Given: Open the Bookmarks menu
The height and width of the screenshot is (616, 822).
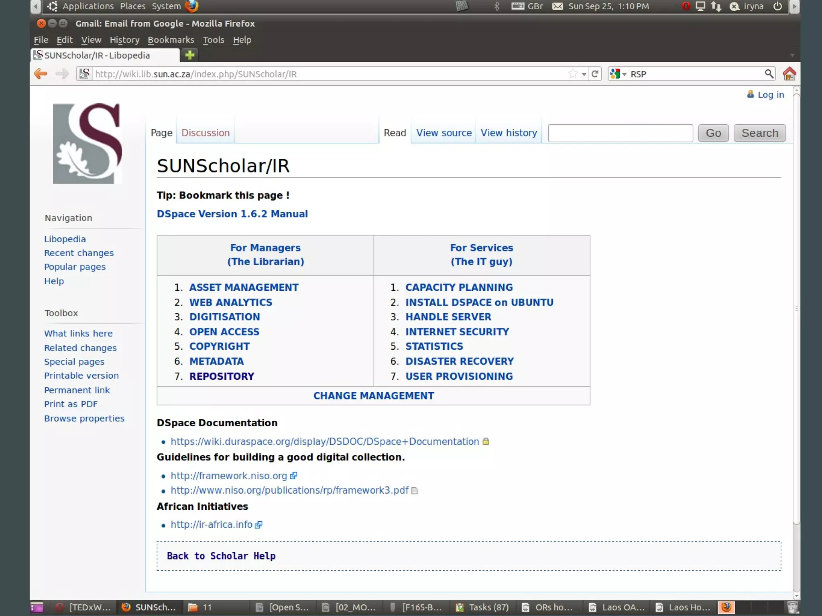Looking at the screenshot, I should 171,40.
